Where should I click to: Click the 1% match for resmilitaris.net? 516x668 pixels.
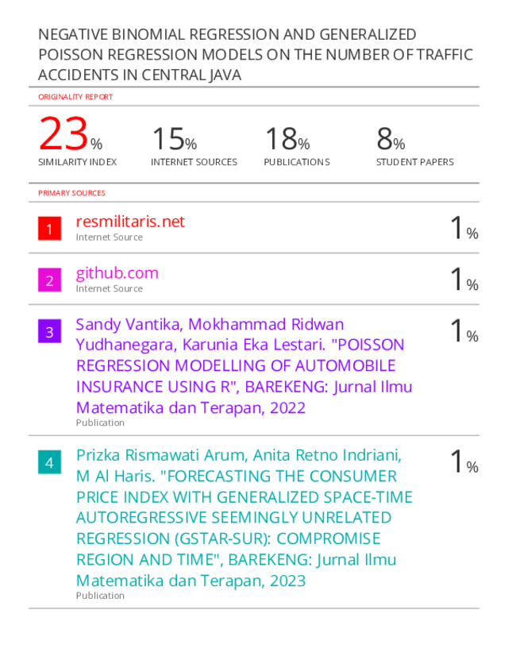464,228
